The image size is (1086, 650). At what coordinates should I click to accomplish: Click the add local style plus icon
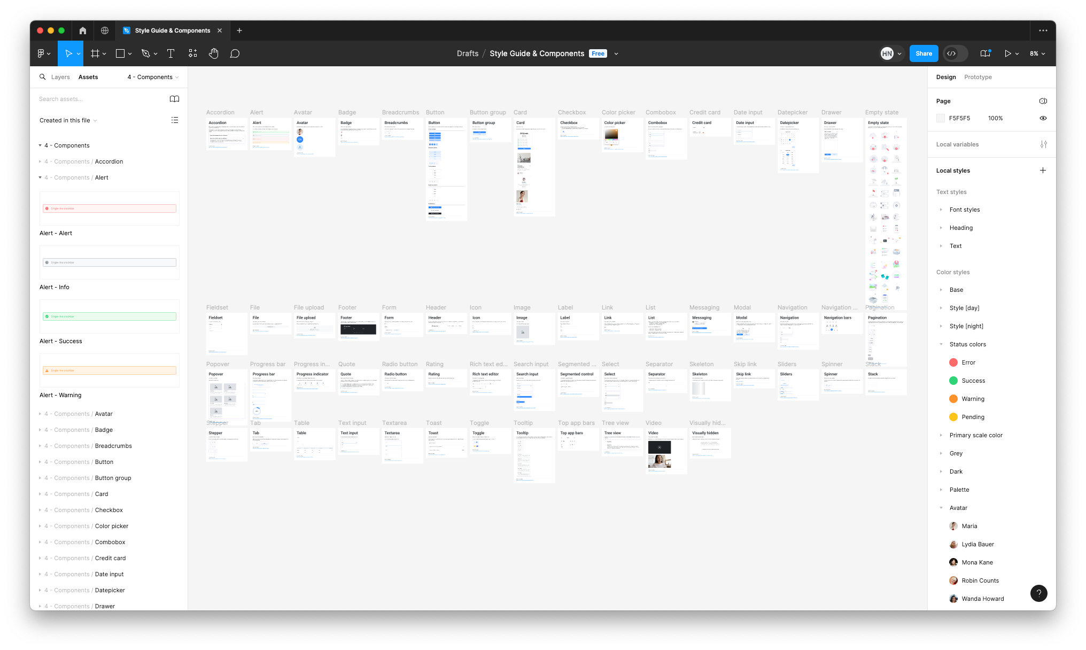pos(1043,171)
